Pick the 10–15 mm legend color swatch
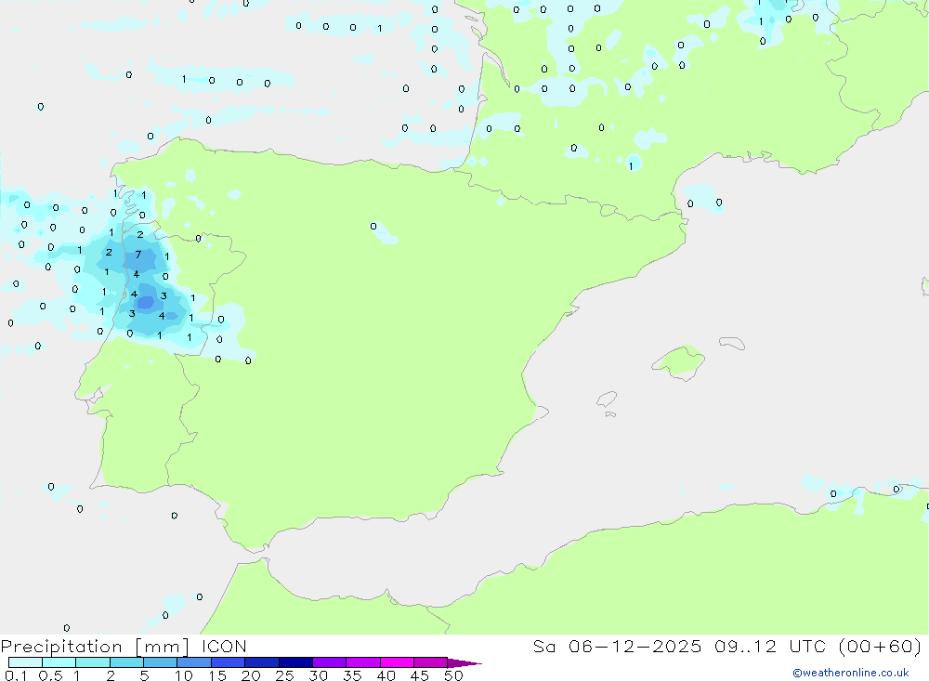This screenshot has height=681, width=929. point(194,662)
